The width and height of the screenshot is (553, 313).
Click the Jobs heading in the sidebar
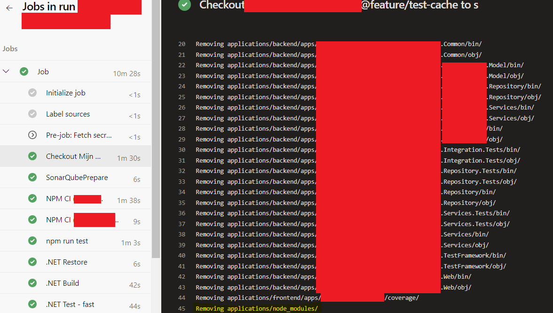[x=10, y=48]
